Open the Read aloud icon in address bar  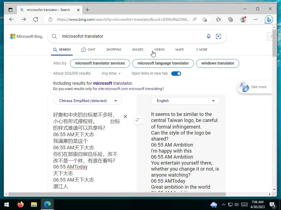pyautogui.click(x=195, y=19)
